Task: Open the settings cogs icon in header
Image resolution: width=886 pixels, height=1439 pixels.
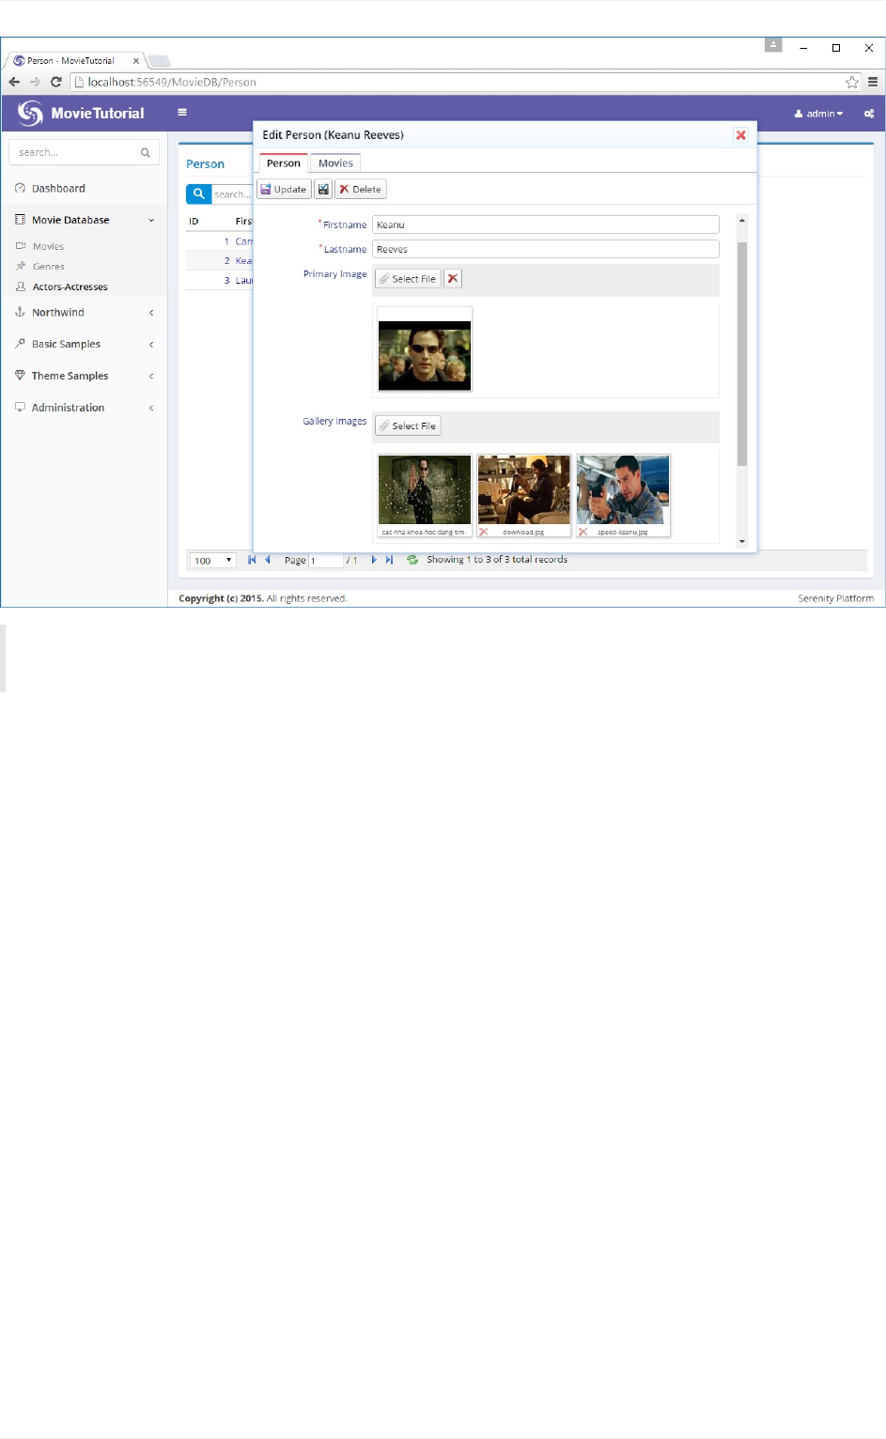Action: point(869,114)
